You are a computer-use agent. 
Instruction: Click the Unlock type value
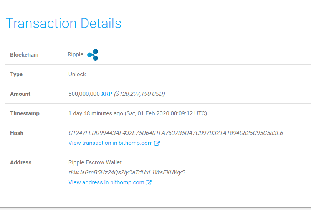point(77,74)
